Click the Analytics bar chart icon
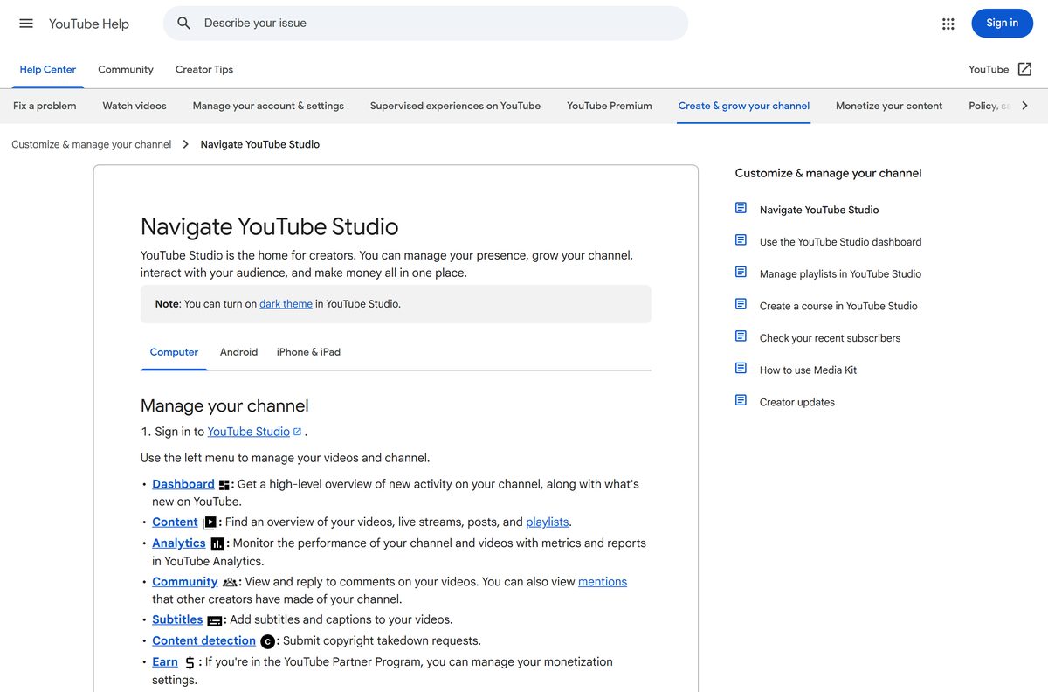 [217, 543]
